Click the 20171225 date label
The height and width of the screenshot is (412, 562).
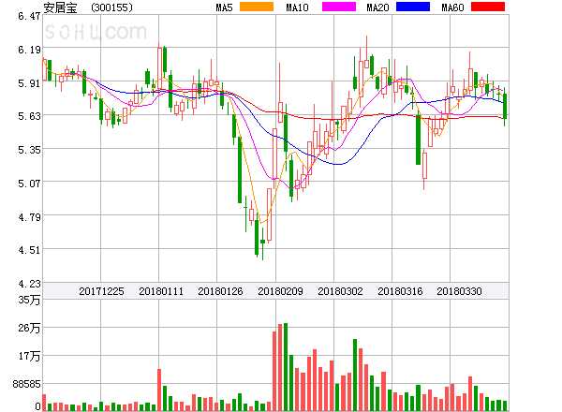tap(101, 291)
